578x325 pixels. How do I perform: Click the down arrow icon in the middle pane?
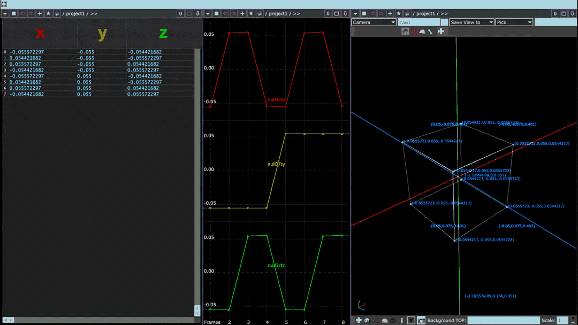345,13
